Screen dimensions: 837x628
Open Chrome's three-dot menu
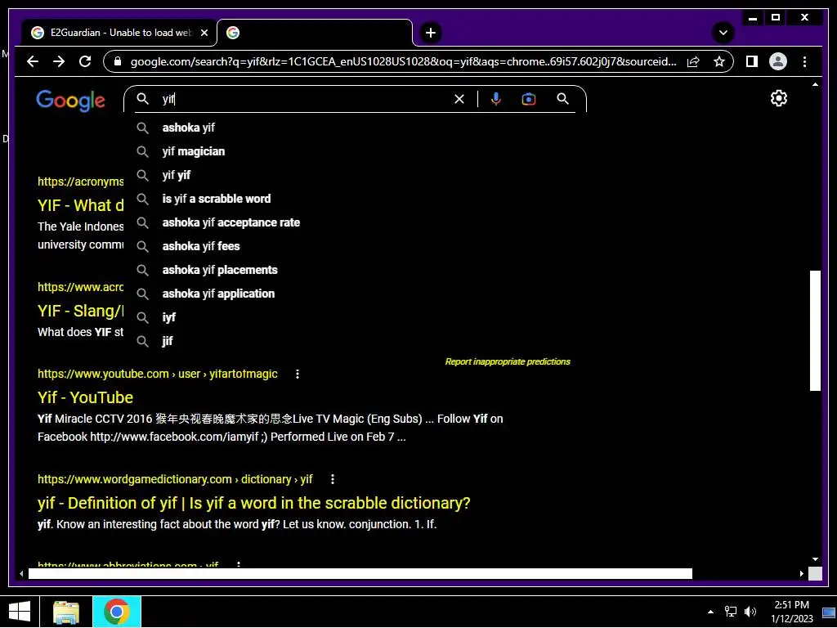[804, 61]
